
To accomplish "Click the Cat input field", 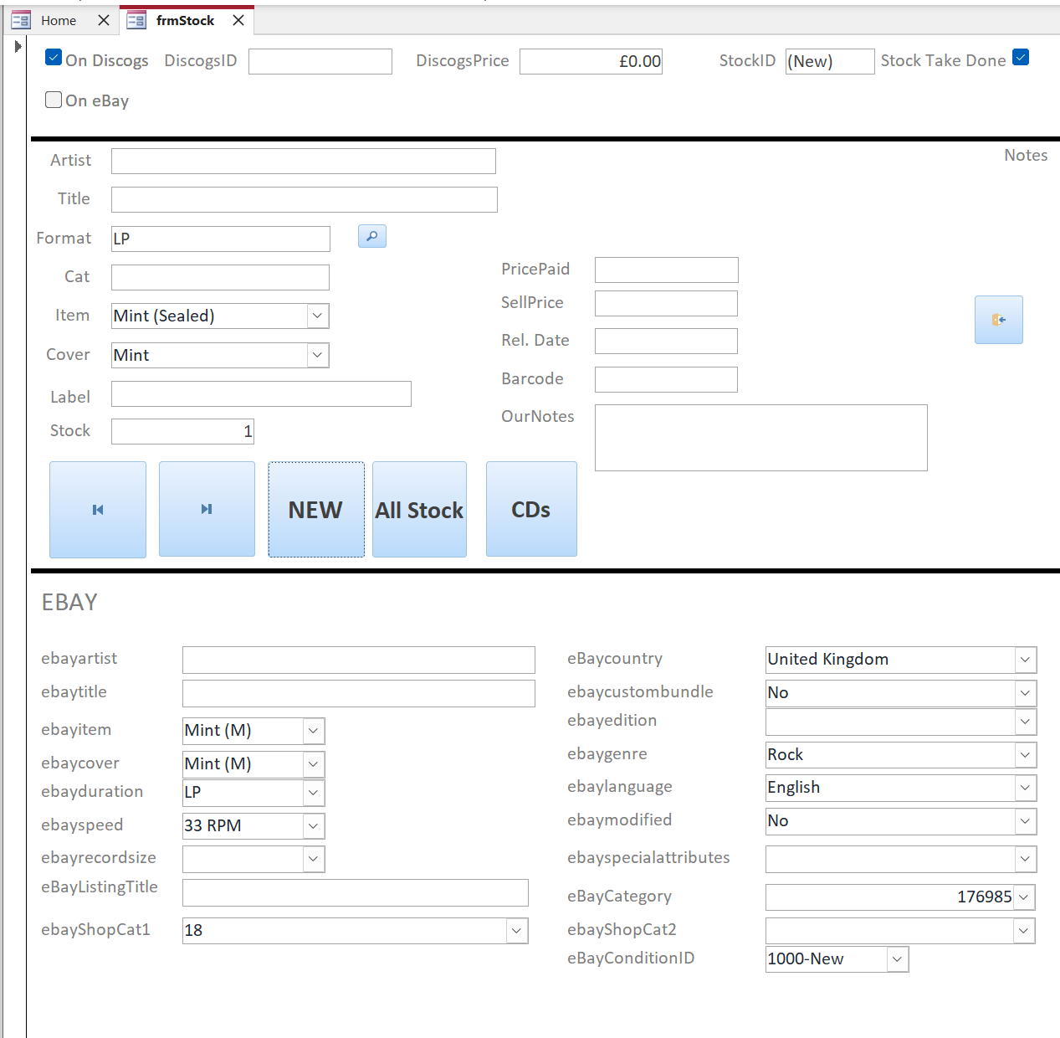I will pos(220,277).
